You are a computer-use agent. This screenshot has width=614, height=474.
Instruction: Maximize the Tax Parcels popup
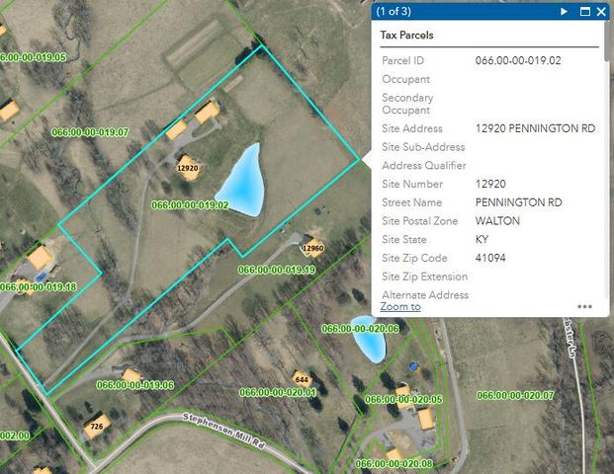[584, 11]
